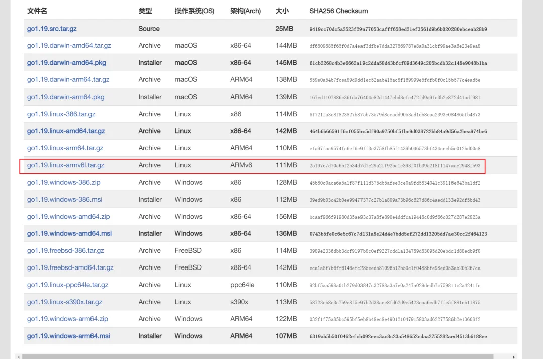Click FreeBSD cell in freebsd-386 row
The image size is (543, 359).
coord(188,250)
